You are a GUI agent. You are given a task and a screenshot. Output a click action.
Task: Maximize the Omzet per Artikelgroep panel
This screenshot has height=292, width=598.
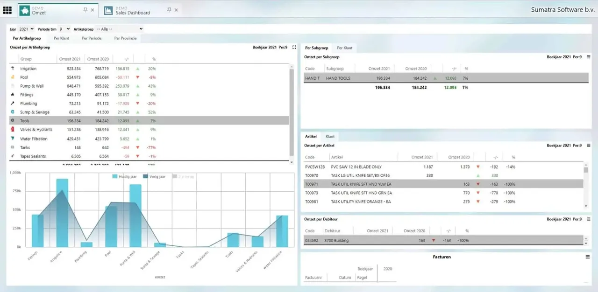(x=294, y=47)
